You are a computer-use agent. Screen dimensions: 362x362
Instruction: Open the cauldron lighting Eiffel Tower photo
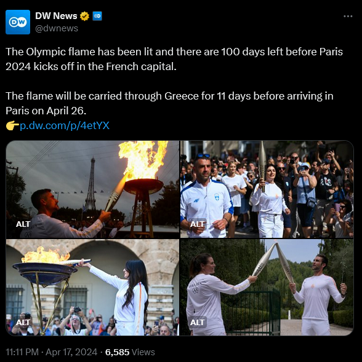point(92,189)
